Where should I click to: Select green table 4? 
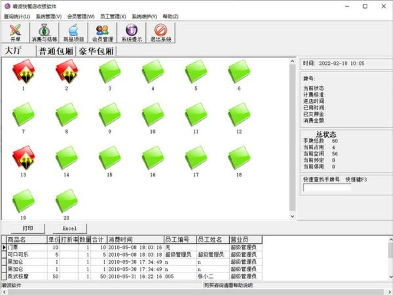click(153, 71)
